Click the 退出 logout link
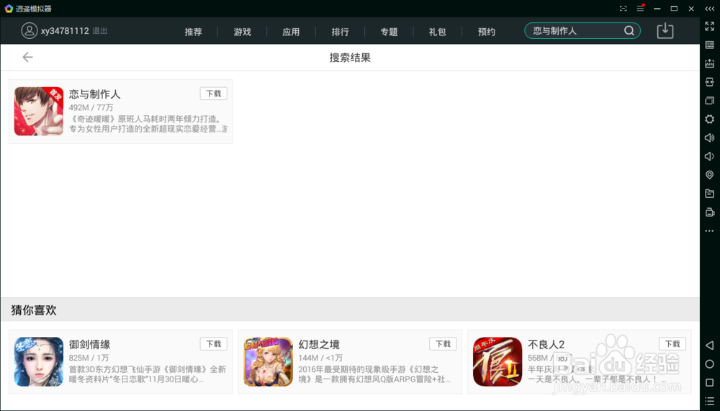 click(99, 31)
